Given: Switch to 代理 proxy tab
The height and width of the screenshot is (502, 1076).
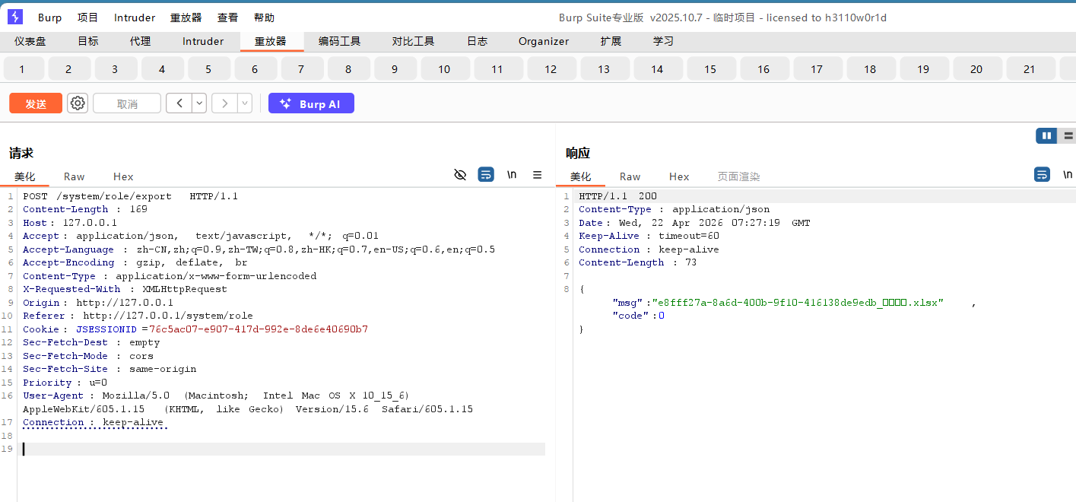Looking at the screenshot, I should click(140, 42).
